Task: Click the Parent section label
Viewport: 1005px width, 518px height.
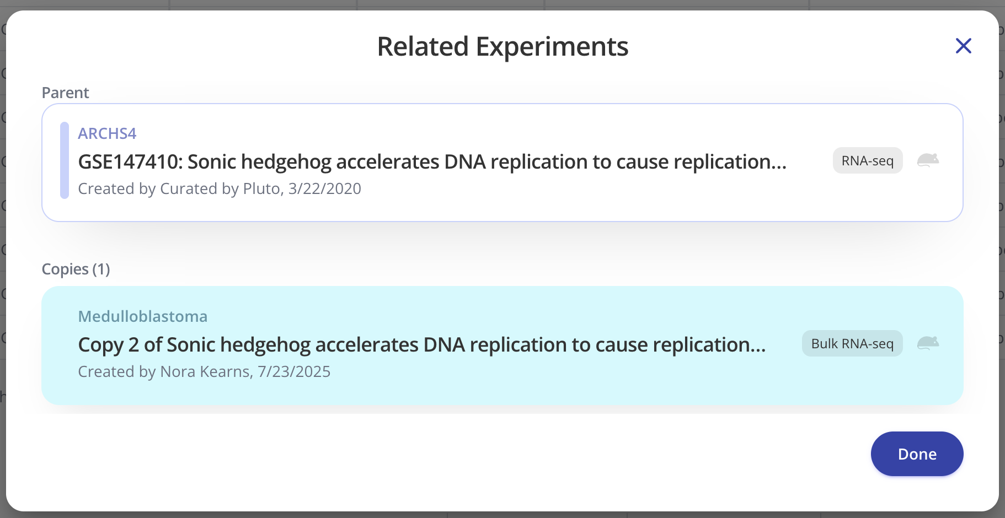Action: pos(65,93)
